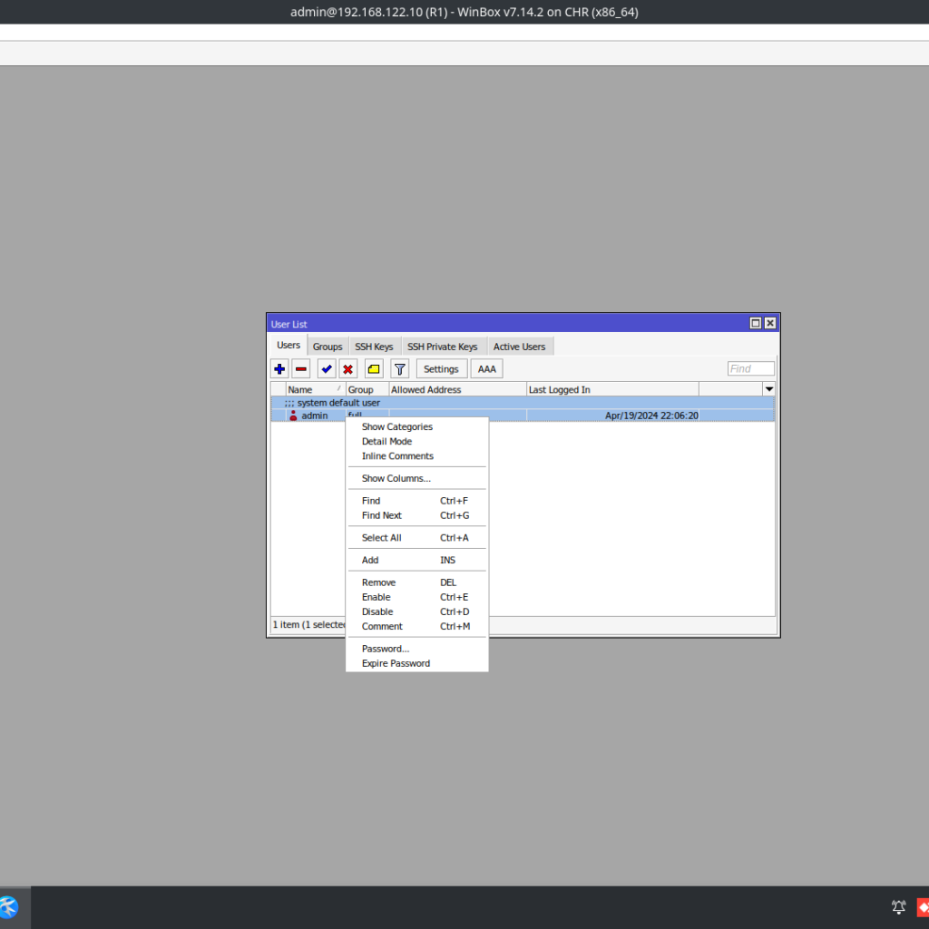Switch to the Active Users tab
The image size is (929, 929).
[519, 347]
